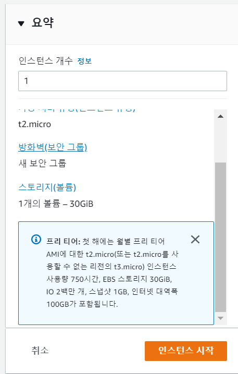Collapse the 요약 section triangle
238x374 pixels.
point(21,23)
